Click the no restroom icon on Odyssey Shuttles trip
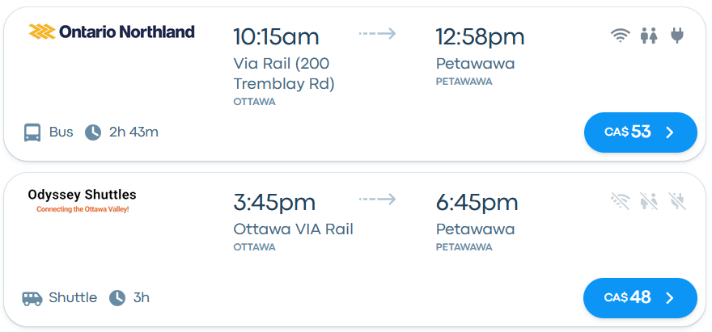 point(649,201)
